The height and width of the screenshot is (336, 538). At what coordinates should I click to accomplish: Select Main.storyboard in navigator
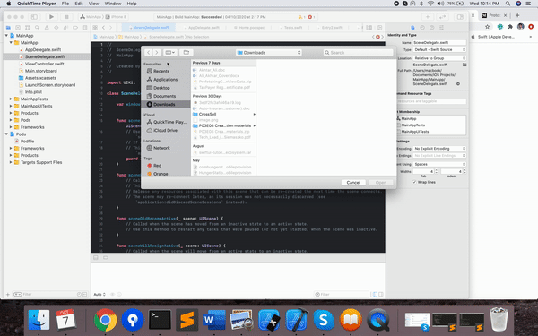tap(41, 71)
